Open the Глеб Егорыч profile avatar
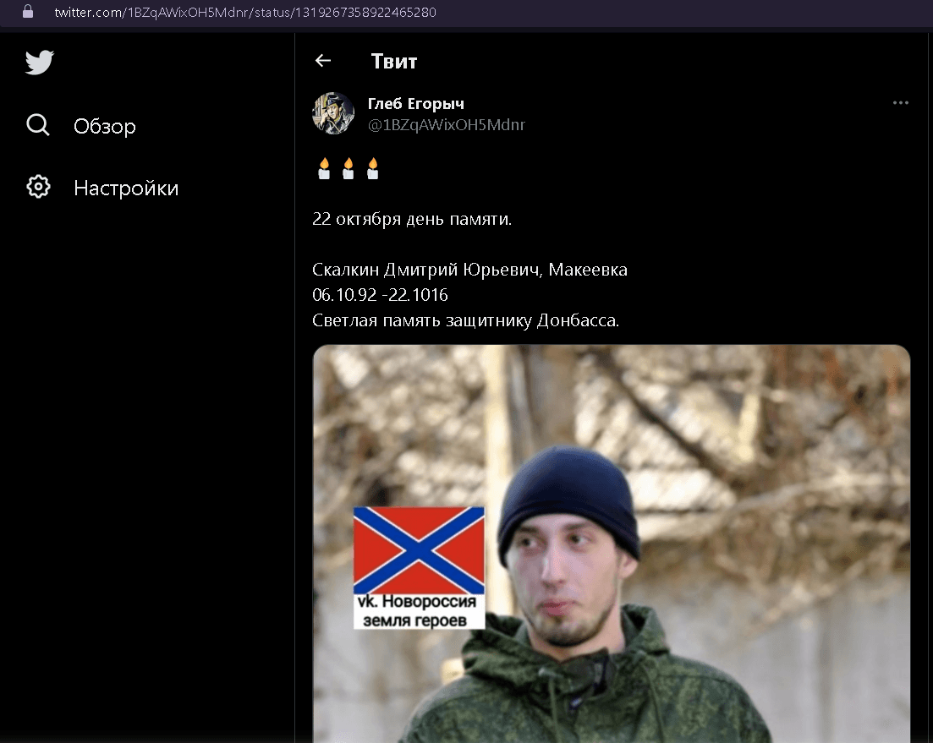 333,114
